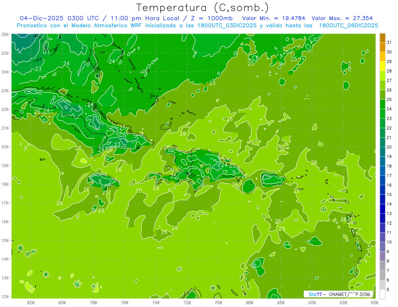Image resolution: width=398 pixels, height=307 pixels.
Task: Click longitude axis label "76W"
Action: click(125, 302)
